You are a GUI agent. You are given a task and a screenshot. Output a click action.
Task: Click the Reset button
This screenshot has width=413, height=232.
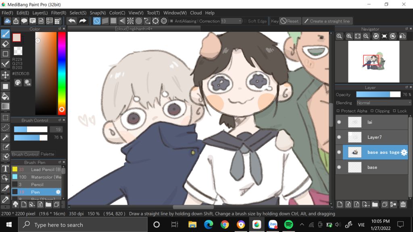coord(290,21)
